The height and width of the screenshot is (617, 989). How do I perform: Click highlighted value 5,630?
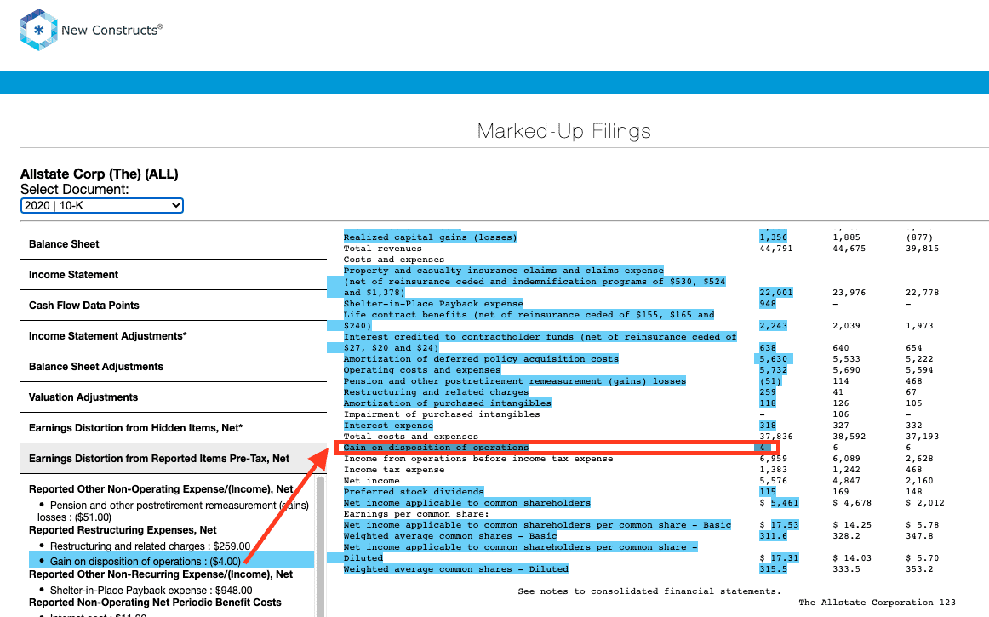(773, 359)
